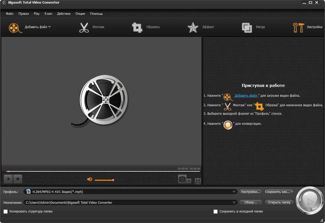325x223 pixels.
Task: Maximize the Bigasoft window
Action: (310, 2)
